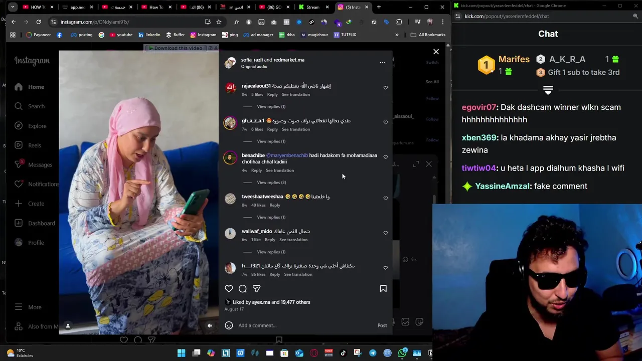The height and width of the screenshot is (361, 642).
Task: Click the Add a comment field
Action: pos(305,325)
